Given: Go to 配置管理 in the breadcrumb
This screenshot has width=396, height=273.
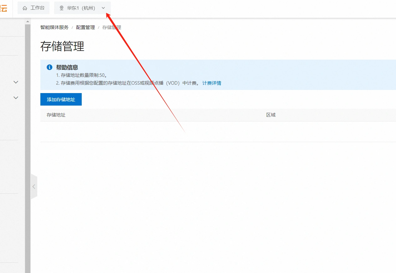Looking at the screenshot, I should tap(85, 27).
